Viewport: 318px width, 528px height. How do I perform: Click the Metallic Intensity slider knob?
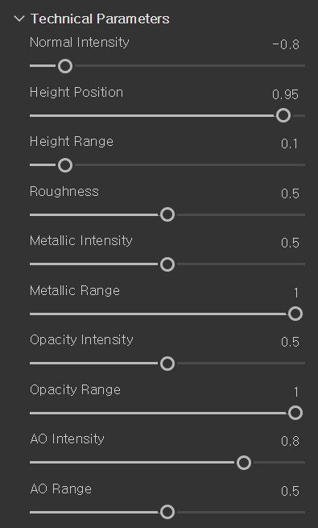[x=167, y=264]
